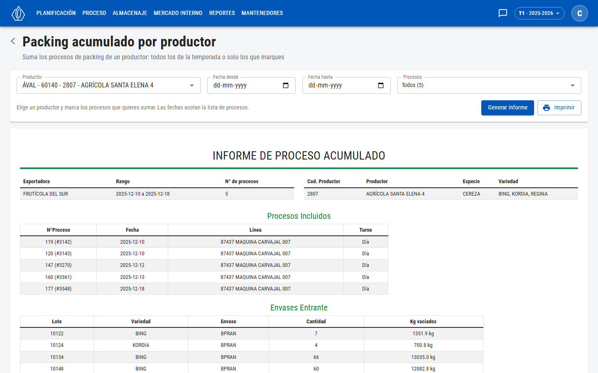598x373 pixels.
Task: Click the KORDIA variedad cell
Action: [x=141, y=345]
